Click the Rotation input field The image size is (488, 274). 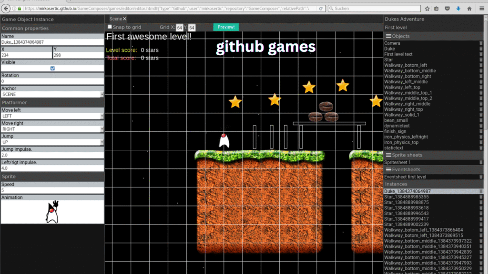pyautogui.click(x=52, y=81)
